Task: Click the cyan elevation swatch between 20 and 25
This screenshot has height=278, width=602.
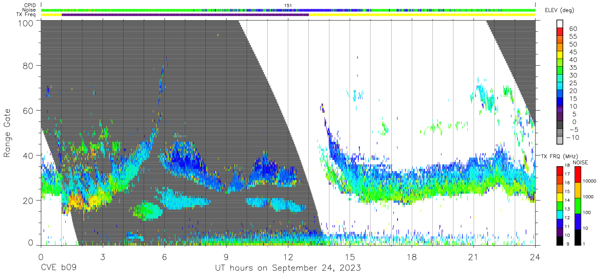Action: (x=560, y=87)
